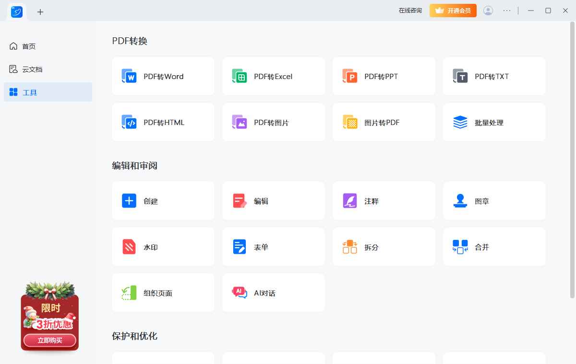
Task: Open the 合并 merge tool
Action: point(494,247)
